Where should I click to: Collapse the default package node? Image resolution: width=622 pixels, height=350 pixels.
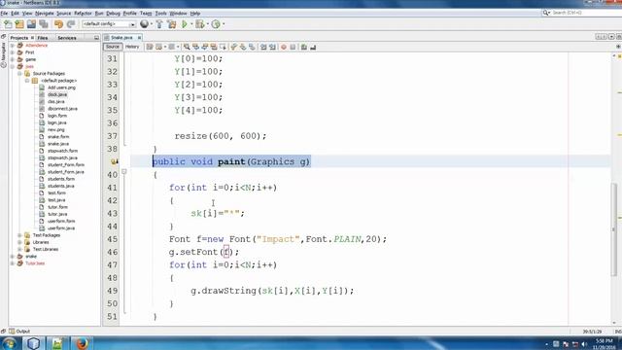click(x=27, y=81)
